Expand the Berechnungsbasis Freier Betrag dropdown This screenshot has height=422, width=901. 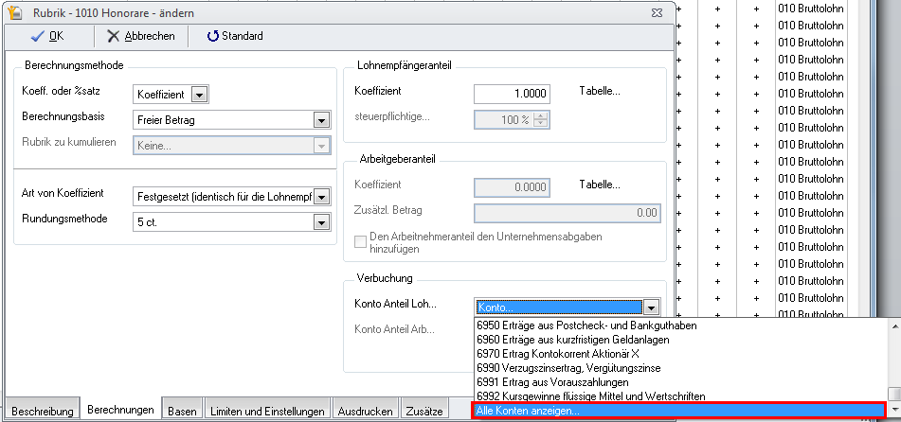tap(320, 120)
